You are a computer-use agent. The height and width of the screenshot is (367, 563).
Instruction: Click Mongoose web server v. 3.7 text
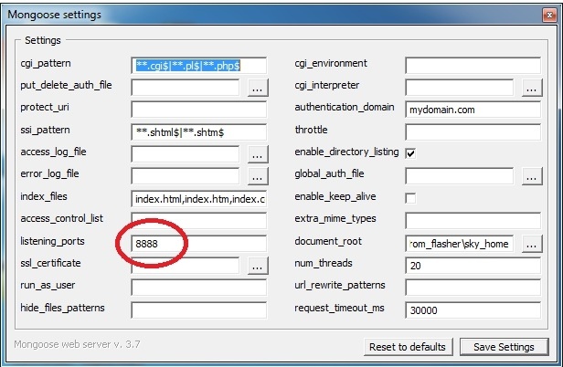pyautogui.click(x=77, y=344)
